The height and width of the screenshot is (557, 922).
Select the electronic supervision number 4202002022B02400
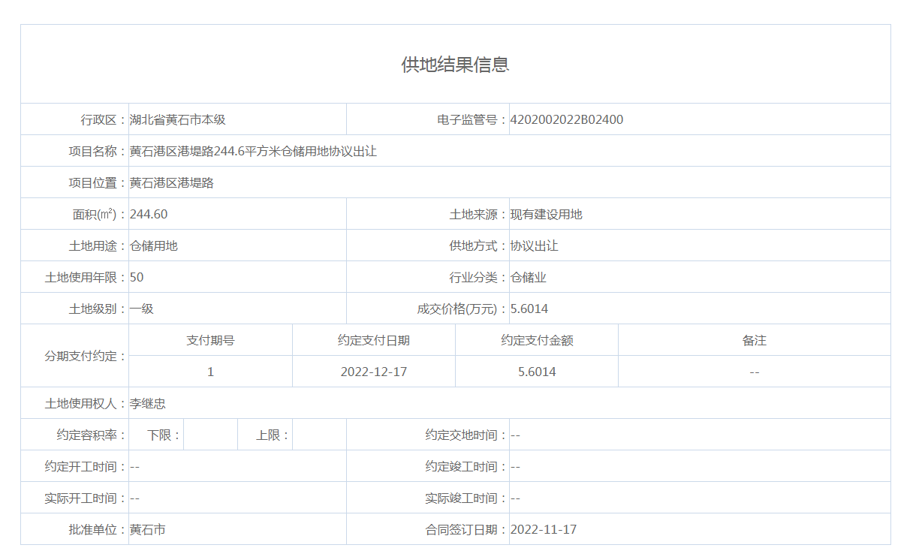(x=566, y=119)
